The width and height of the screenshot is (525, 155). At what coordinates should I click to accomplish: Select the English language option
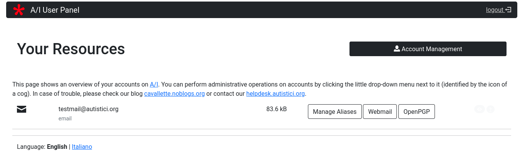[57, 147]
